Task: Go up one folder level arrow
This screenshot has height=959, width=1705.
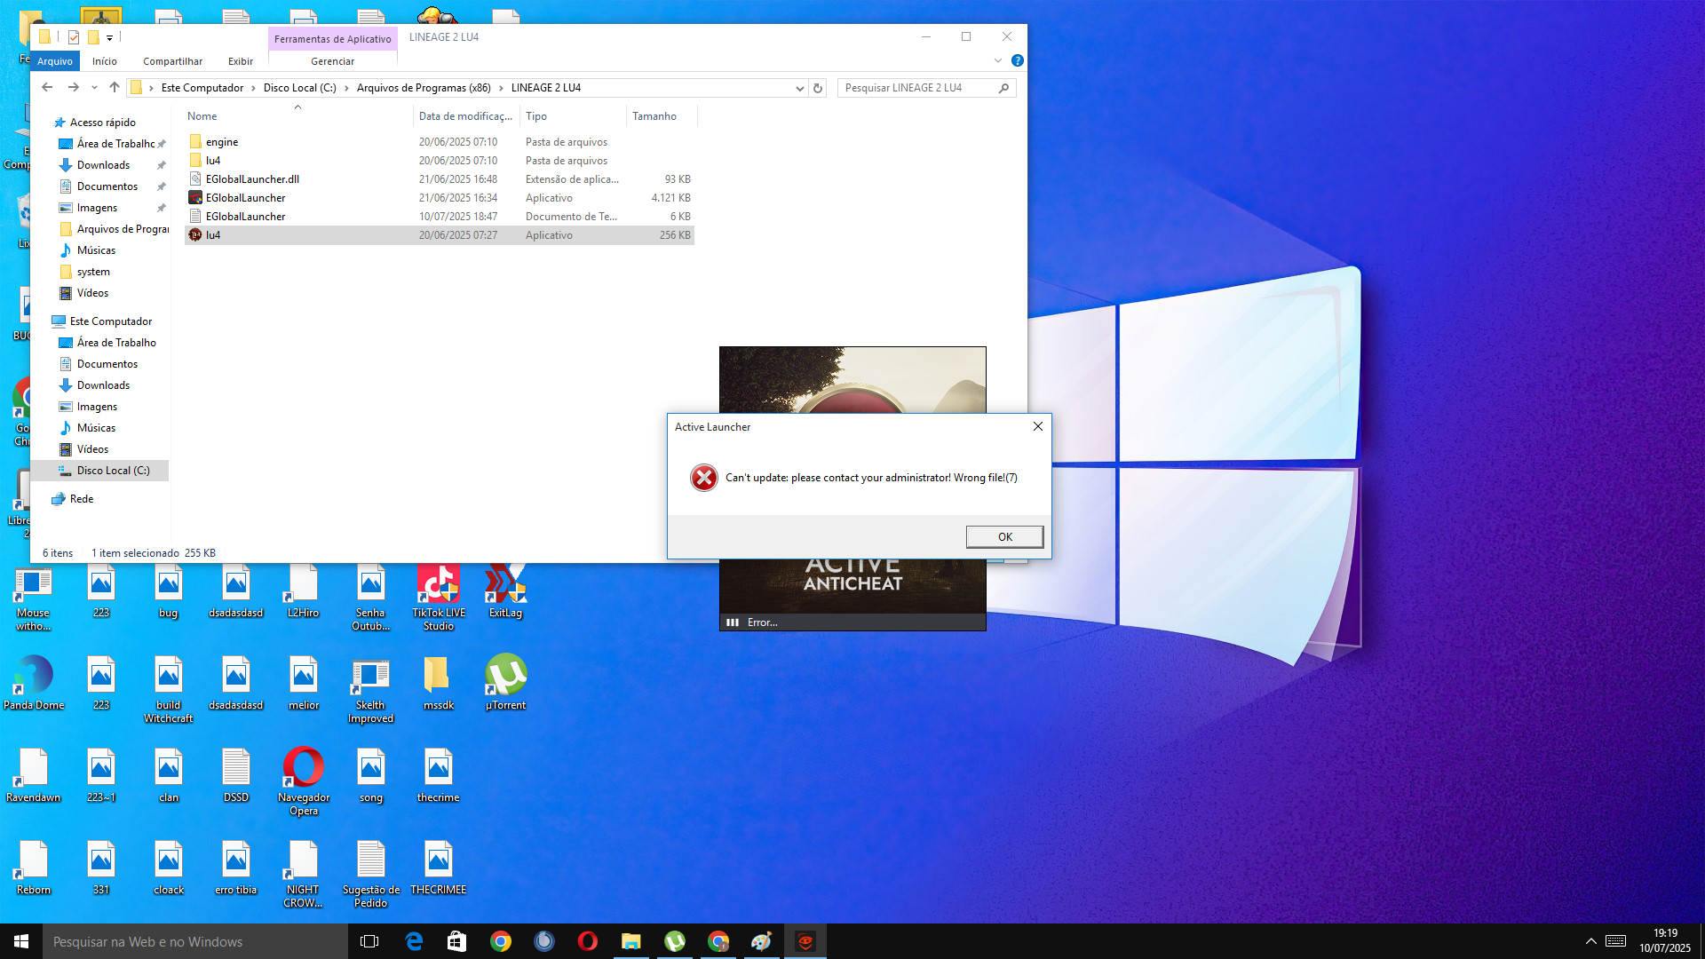Action: (114, 87)
